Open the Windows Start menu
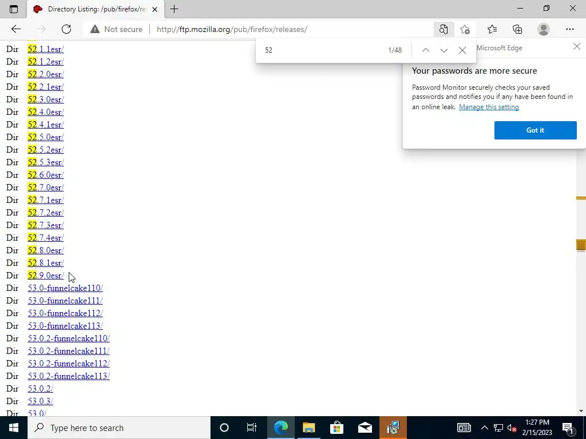This screenshot has width=586, height=439. click(14, 428)
